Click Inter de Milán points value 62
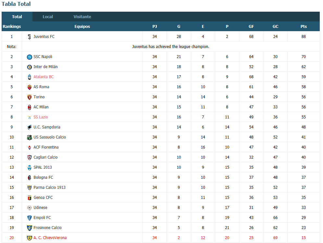323x243 pixels. pyautogui.click(x=304, y=67)
